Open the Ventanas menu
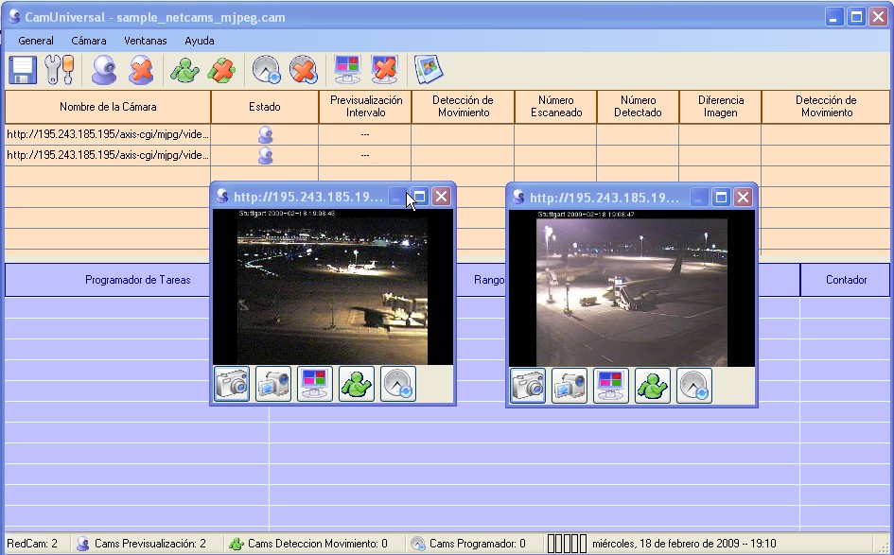This screenshot has height=555, width=894. [x=146, y=41]
